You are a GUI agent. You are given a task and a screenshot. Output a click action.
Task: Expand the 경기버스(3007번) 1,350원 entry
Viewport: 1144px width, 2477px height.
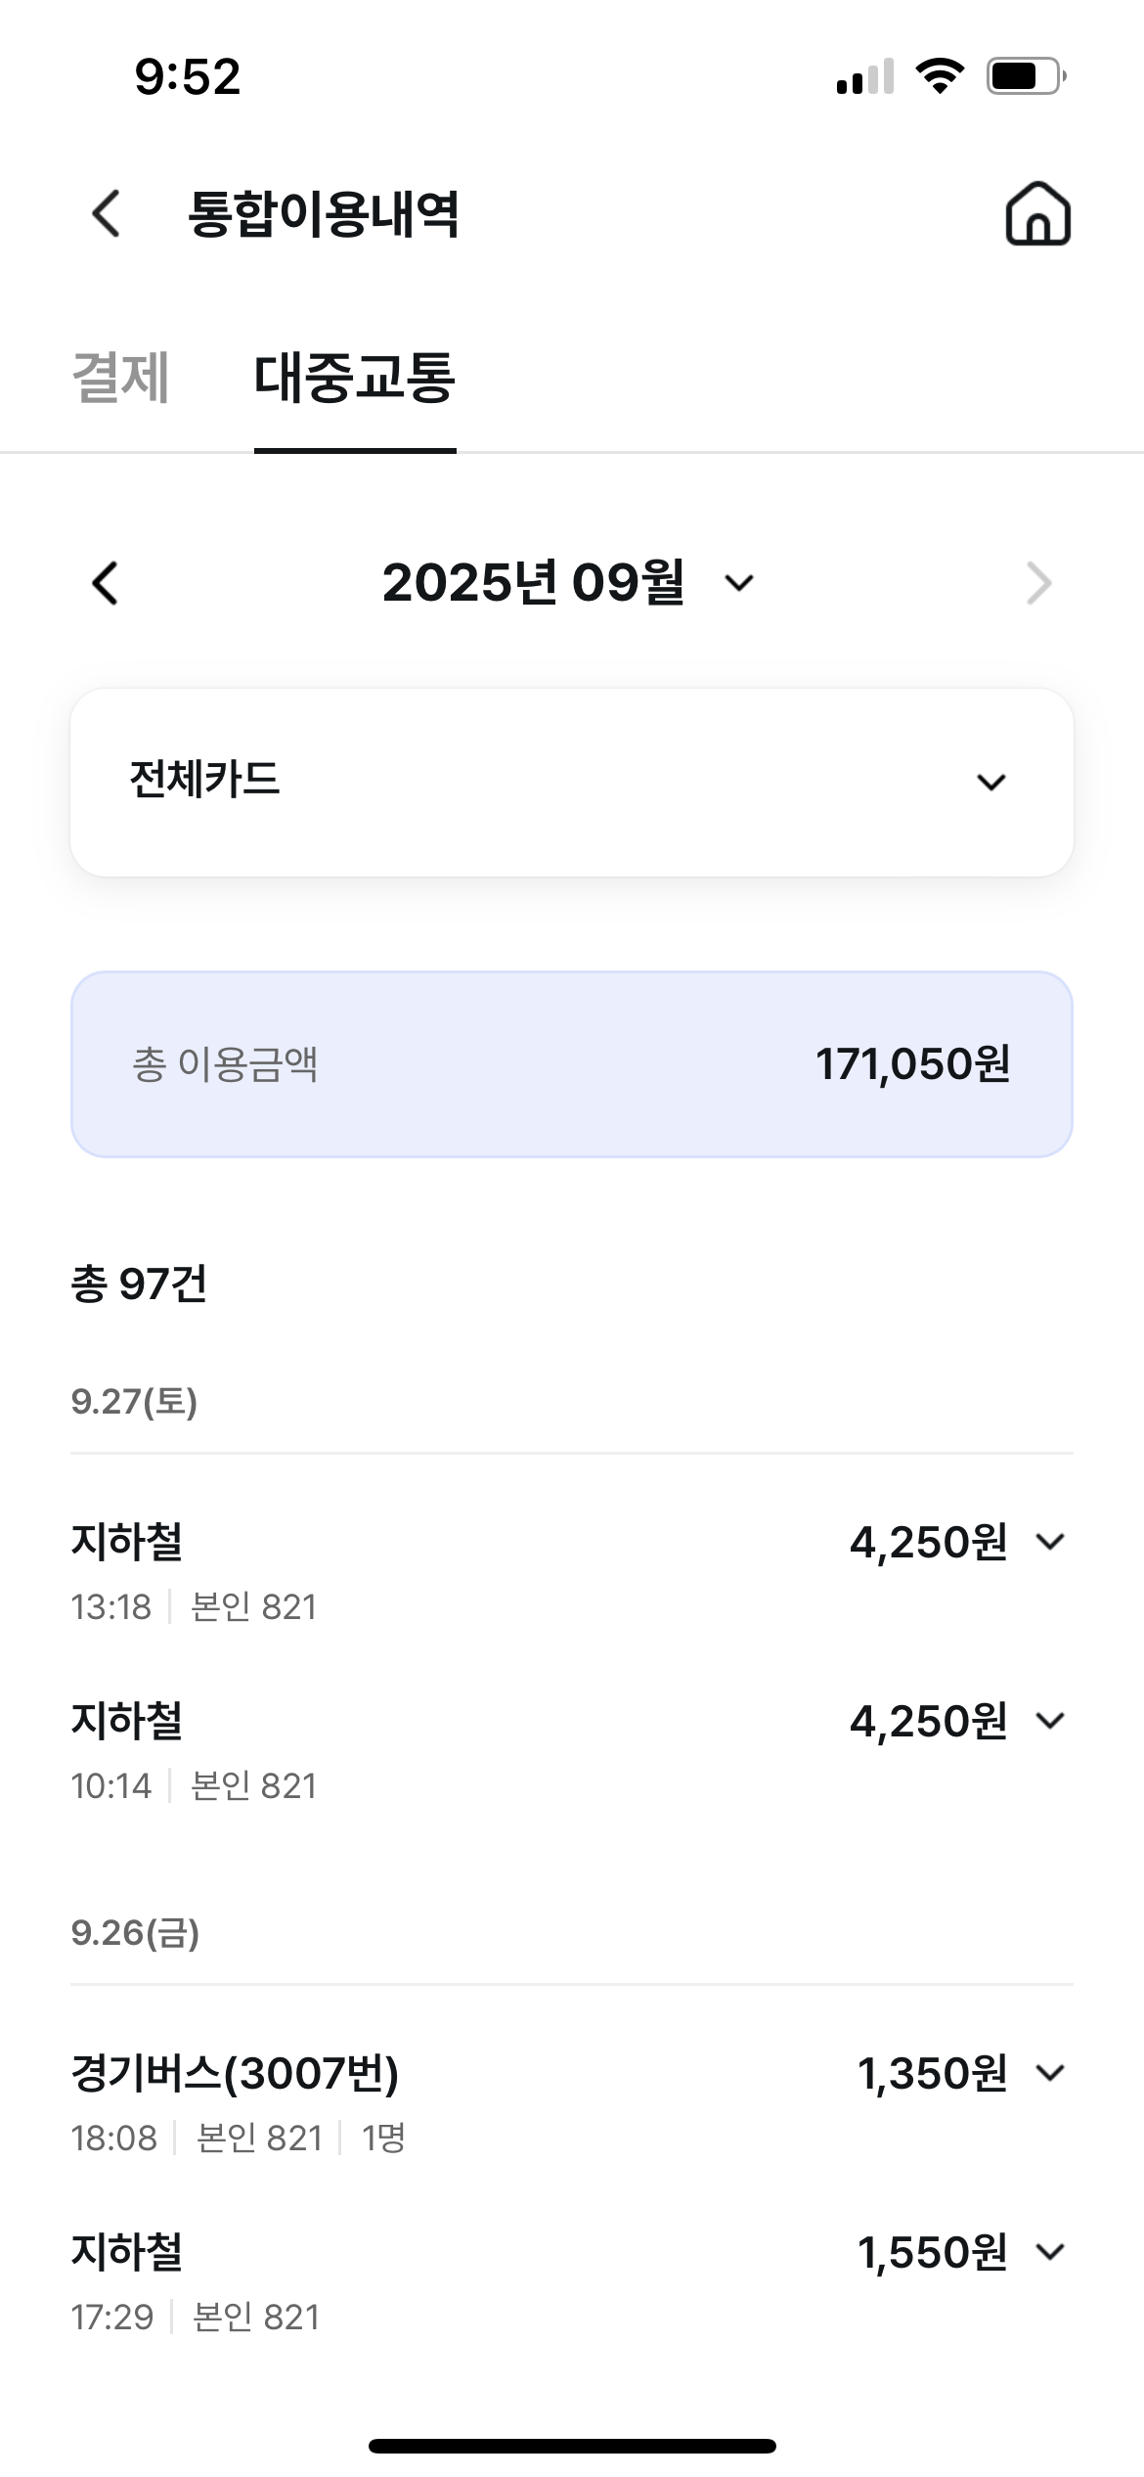tap(1050, 2072)
